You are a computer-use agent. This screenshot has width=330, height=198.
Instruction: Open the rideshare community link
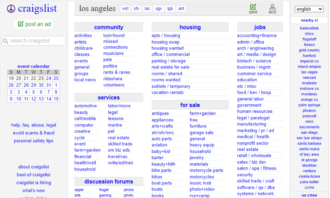(113, 79)
